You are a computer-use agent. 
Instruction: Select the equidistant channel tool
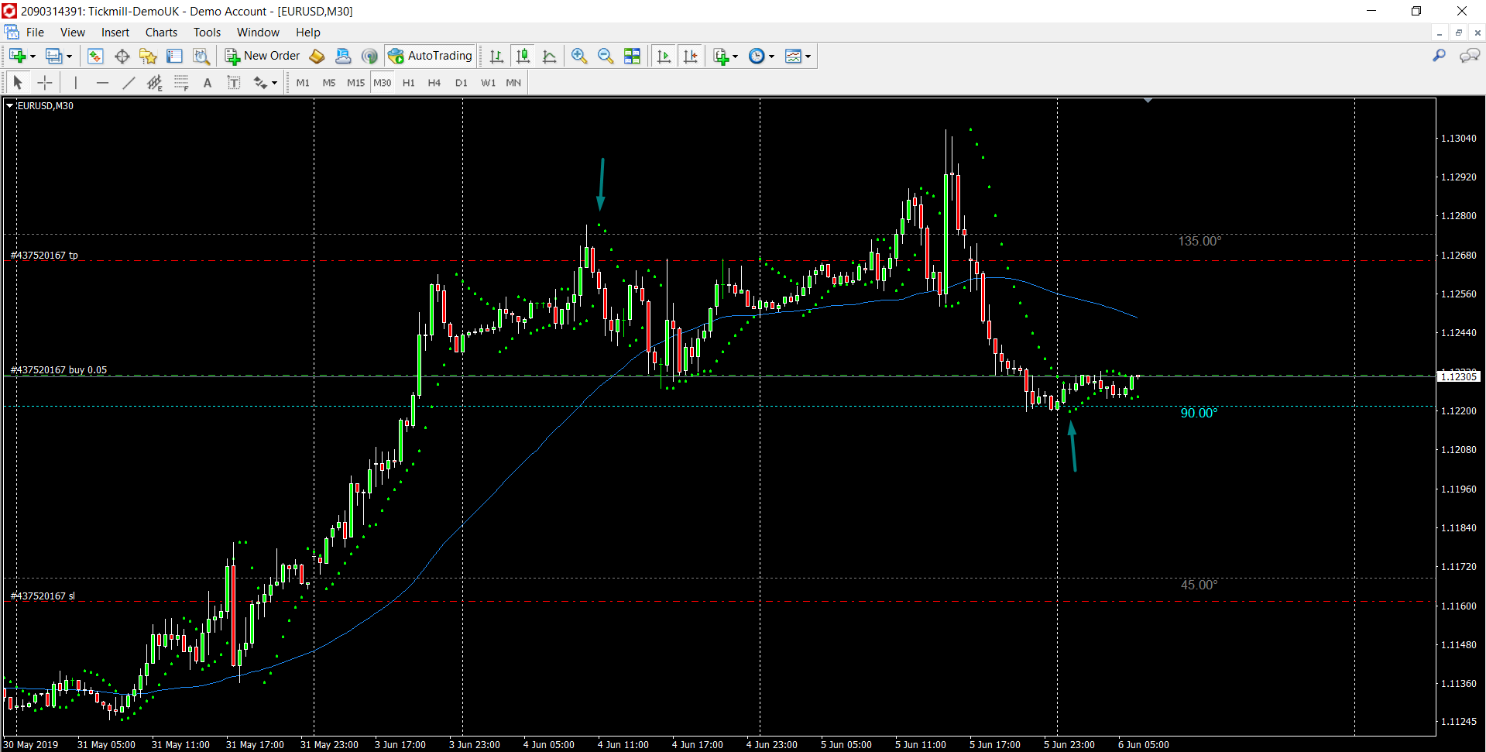click(155, 83)
